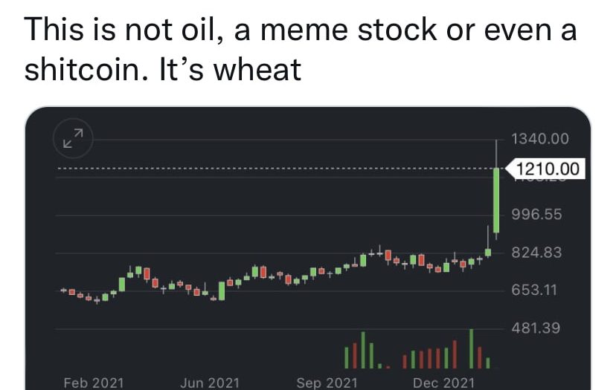Click the upper wick of the spike candle
616x390 pixels.
496,152
